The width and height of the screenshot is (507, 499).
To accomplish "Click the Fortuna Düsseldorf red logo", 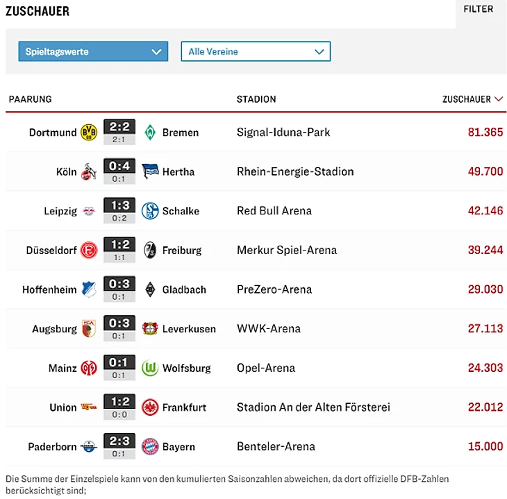I will 89,251.
